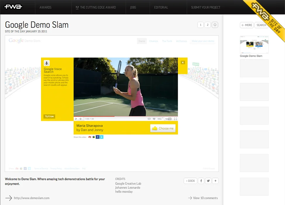The width and height of the screenshot is (285, 205).
Task: Click the Google Creative Lab credit
Action: pos(128,184)
